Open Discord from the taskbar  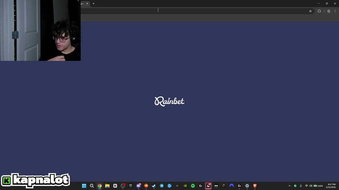[139, 186]
